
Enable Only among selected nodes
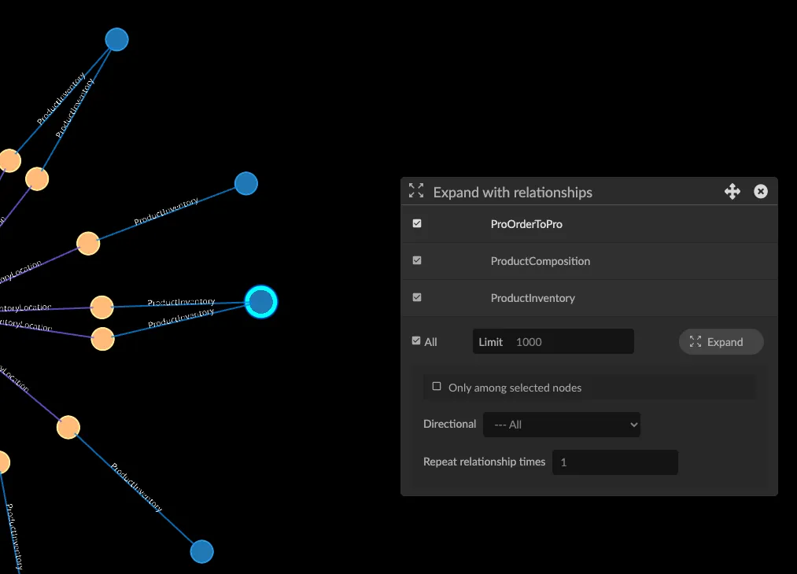pyautogui.click(x=437, y=387)
